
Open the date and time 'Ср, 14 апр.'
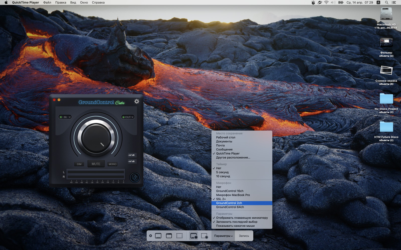click(x=360, y=2)
